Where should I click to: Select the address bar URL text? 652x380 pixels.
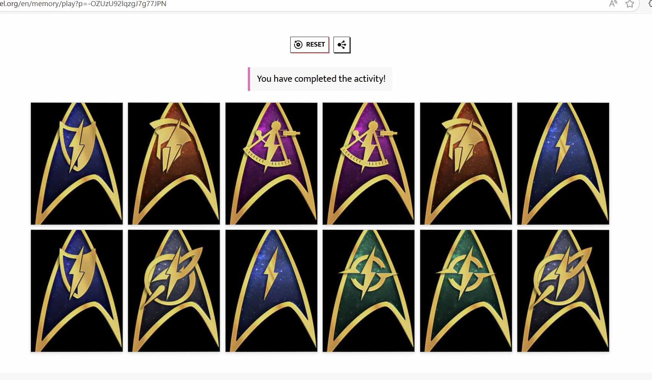(x=83, y=4)
